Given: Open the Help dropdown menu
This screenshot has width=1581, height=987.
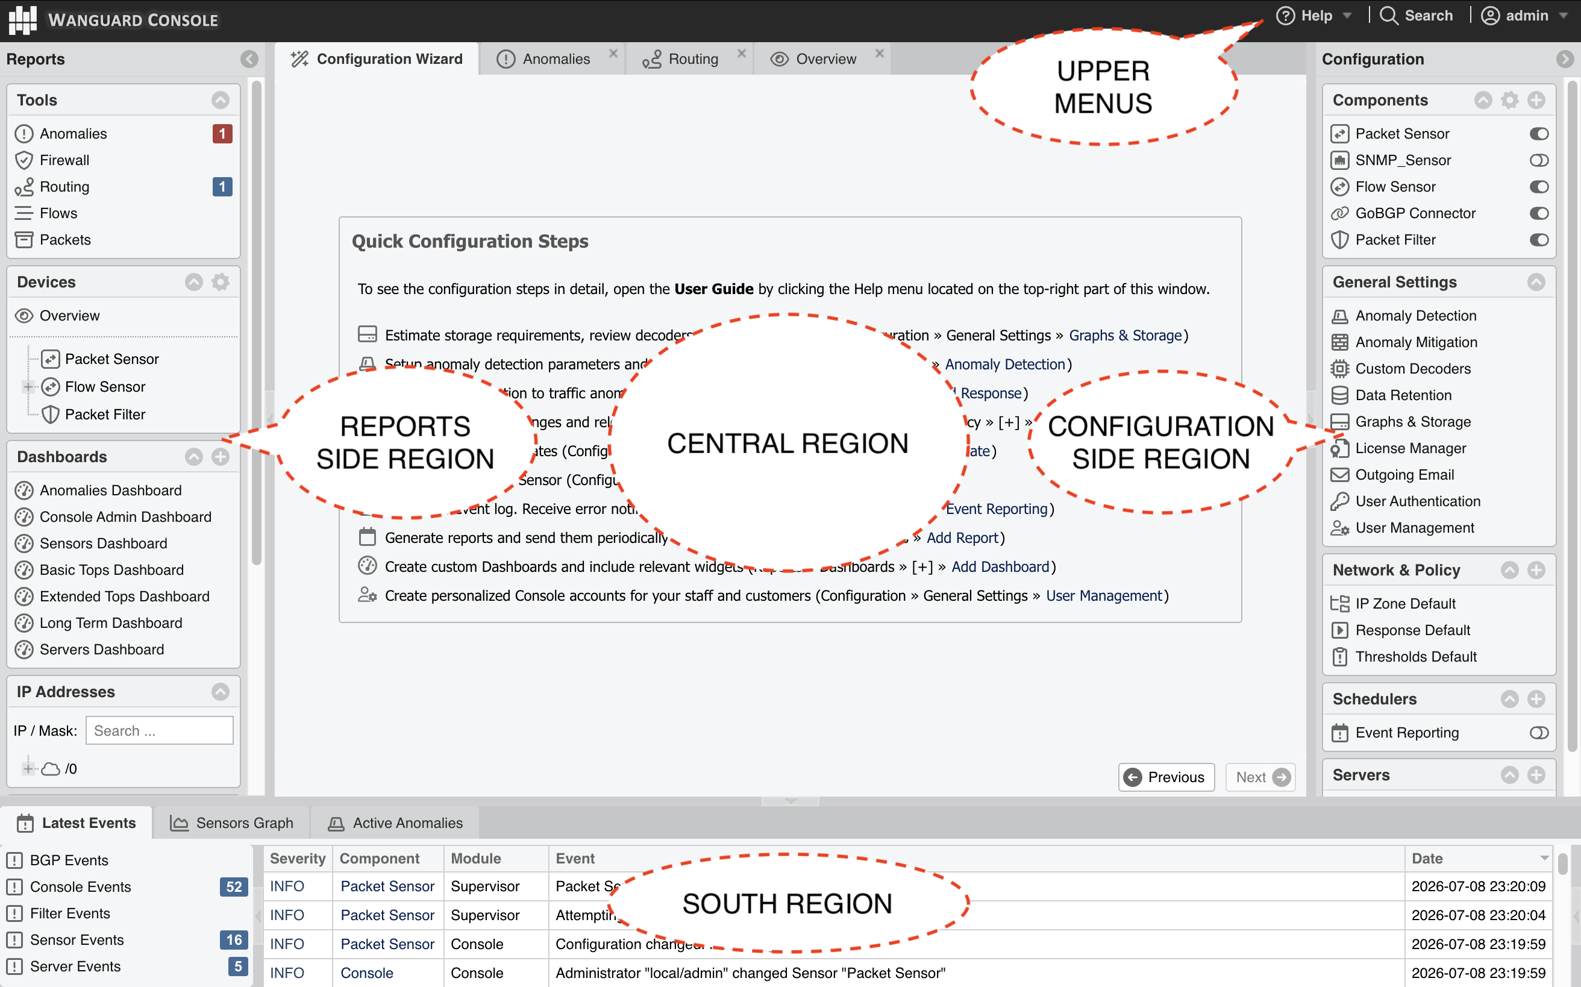Looking at the screenshot, I should [x=1314, y=16].
